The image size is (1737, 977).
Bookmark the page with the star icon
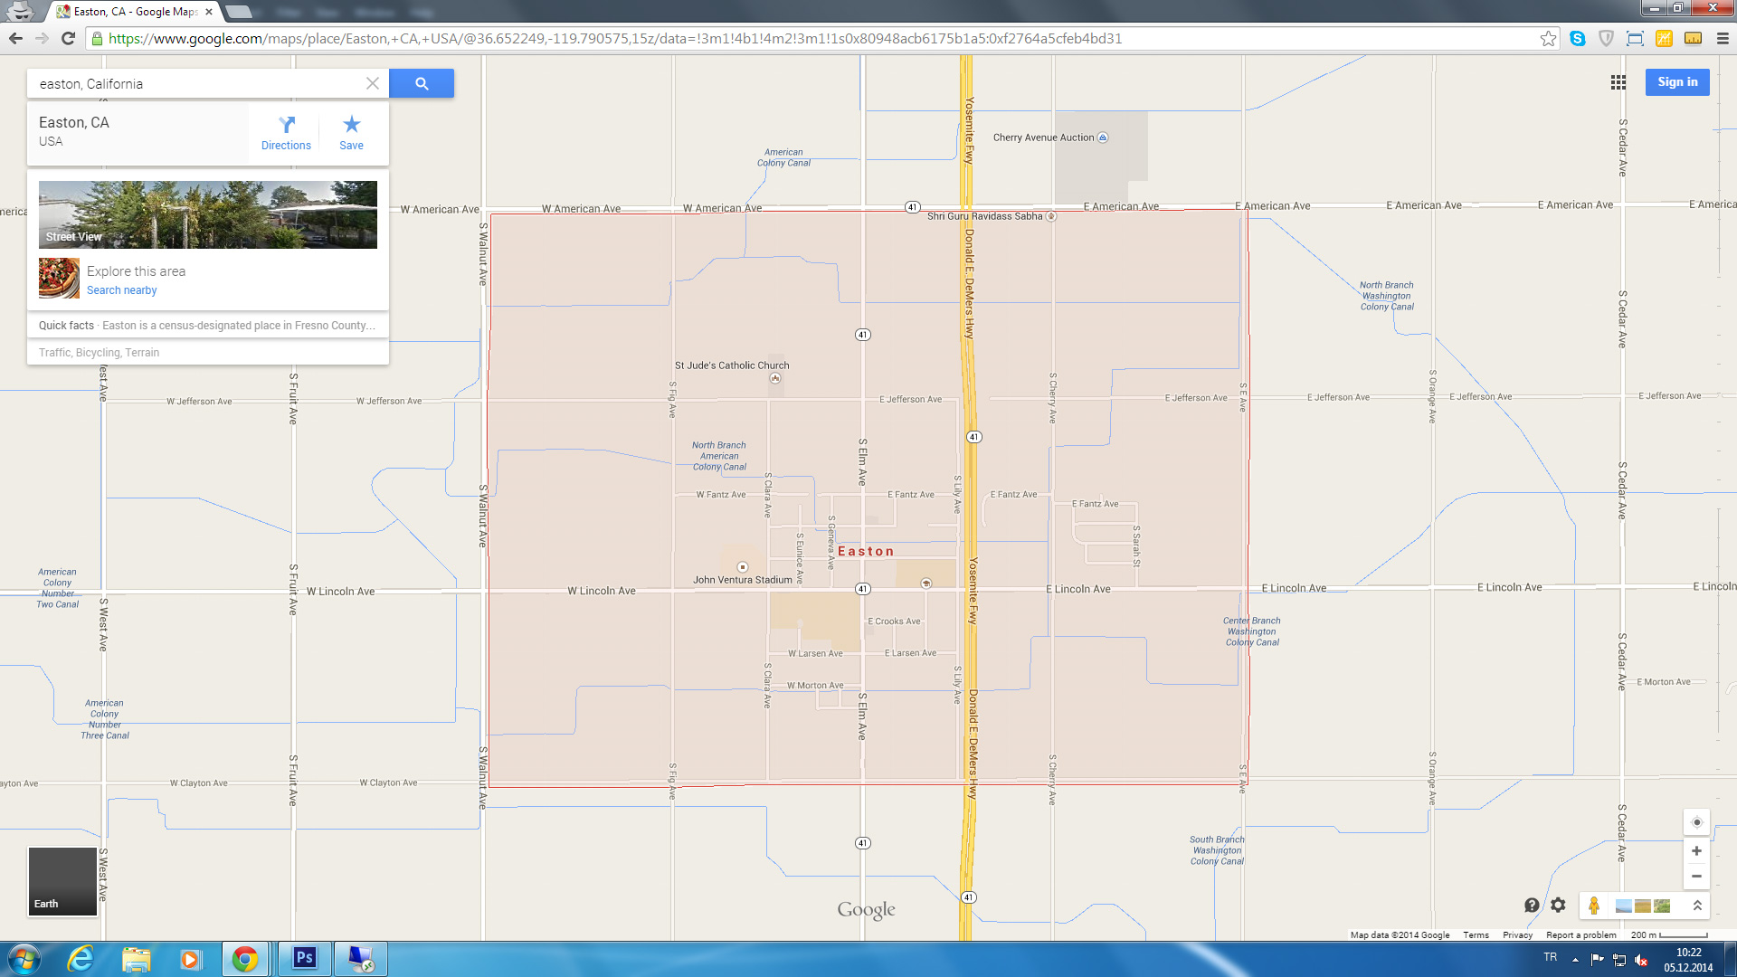pos(1548,38)
